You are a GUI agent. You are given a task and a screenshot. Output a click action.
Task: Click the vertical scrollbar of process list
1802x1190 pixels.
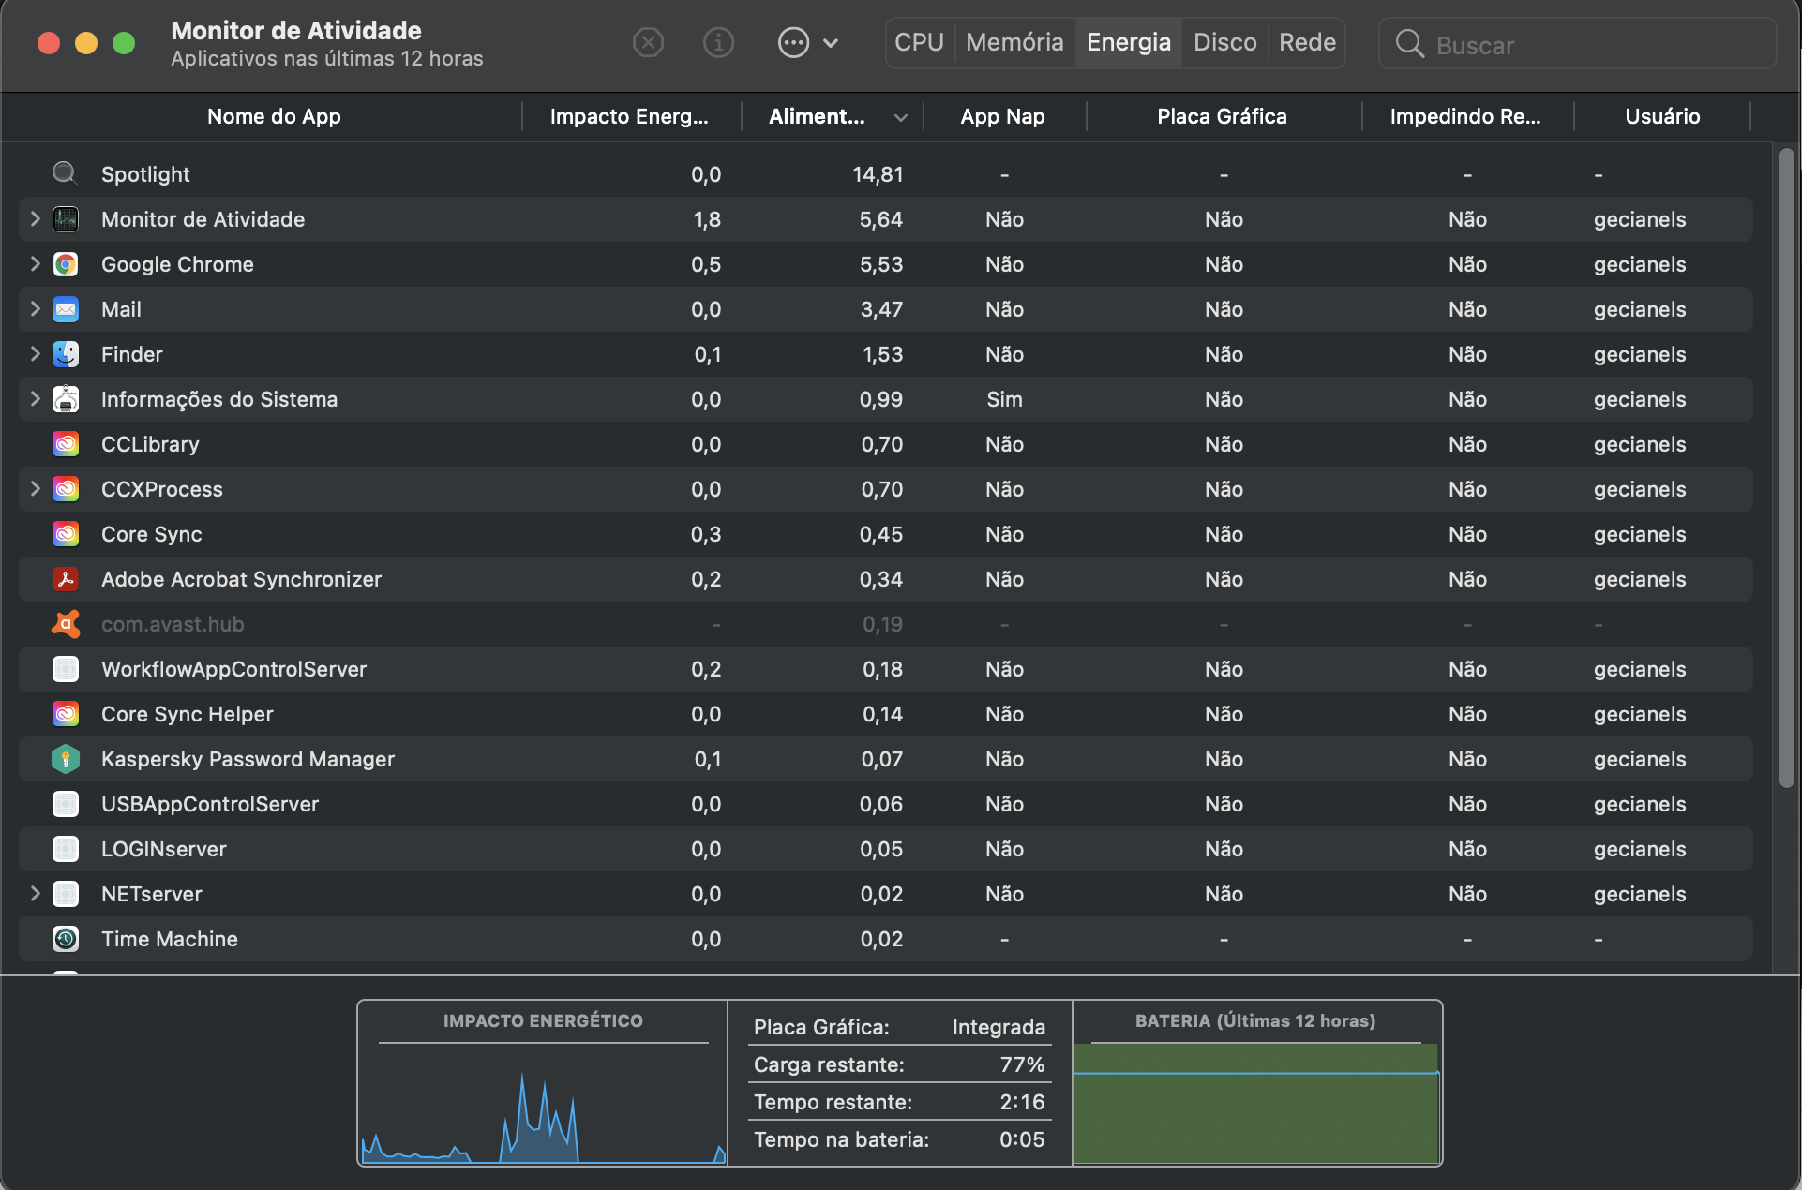coord(1787,469)
